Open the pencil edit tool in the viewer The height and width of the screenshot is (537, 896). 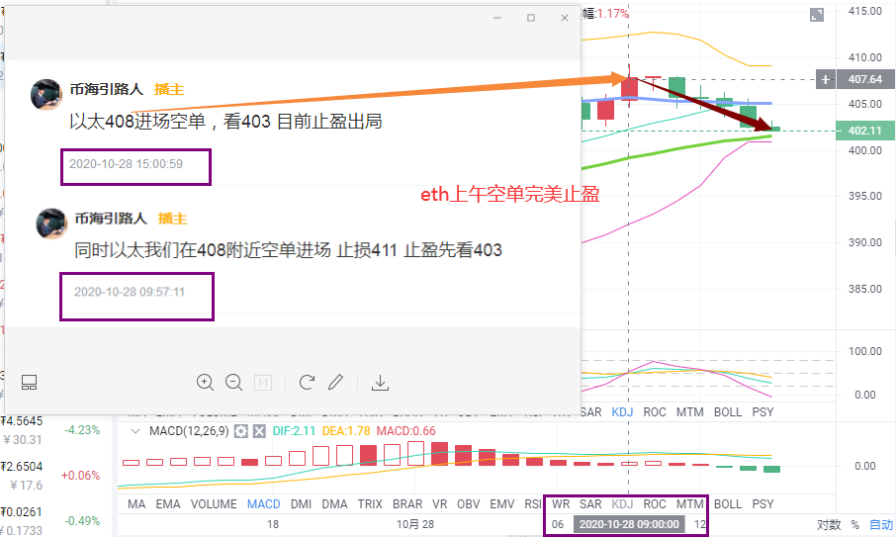tap(336, 382)
